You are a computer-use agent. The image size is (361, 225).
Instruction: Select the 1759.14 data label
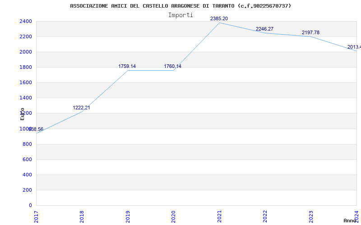127,66
